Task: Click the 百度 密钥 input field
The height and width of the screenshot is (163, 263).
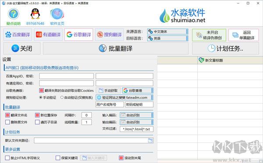Action: (124, 76)
